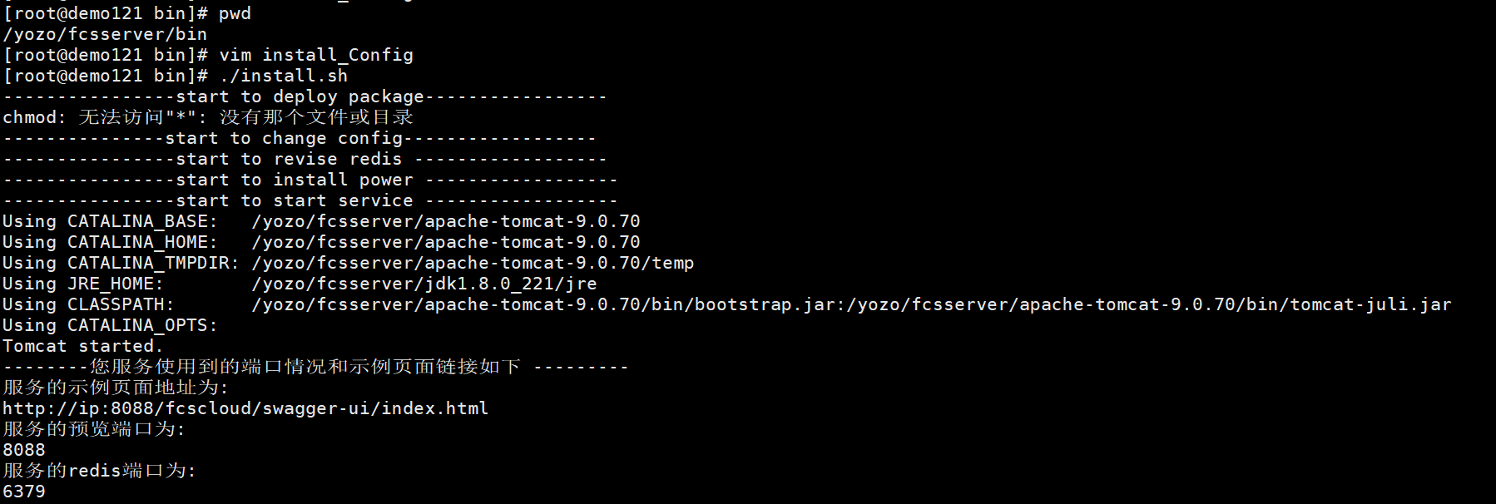1496x504 pixels.
Task: Click the "start to revise redis" line
Action: click(306, 159)
